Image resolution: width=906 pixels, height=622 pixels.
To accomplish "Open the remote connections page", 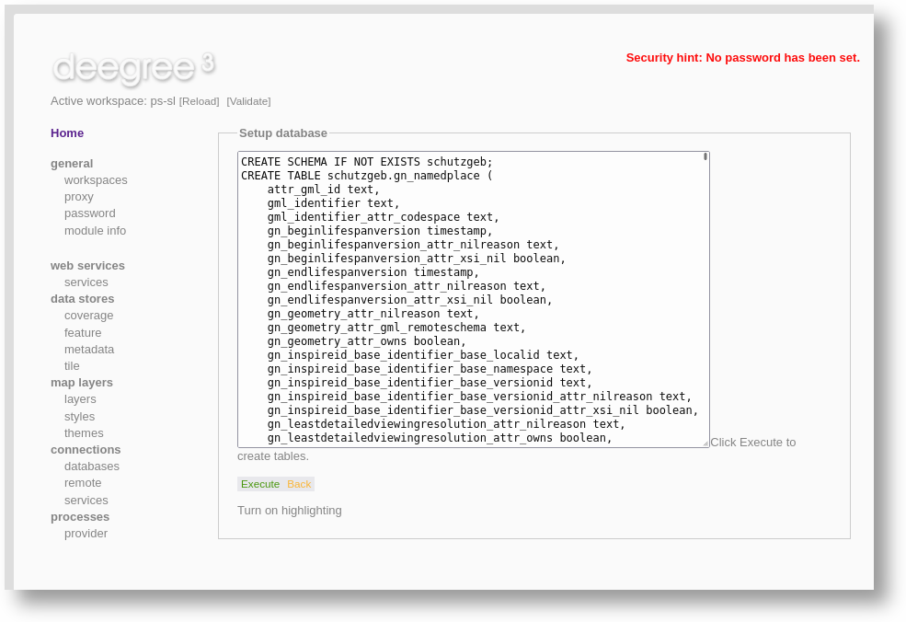I will (x=83, y=482).
